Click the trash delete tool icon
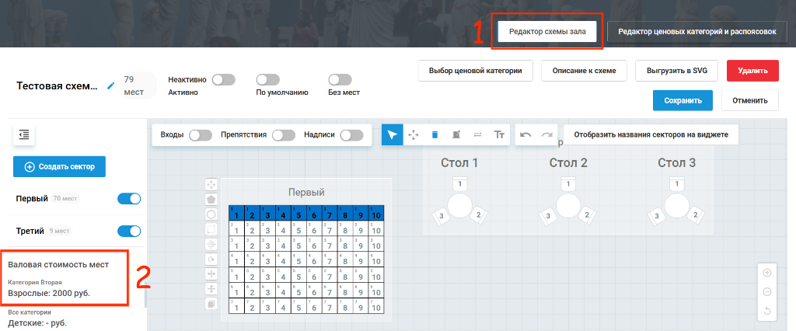The height and width of the screenshot is (331, 796). (x=435, y=134)
